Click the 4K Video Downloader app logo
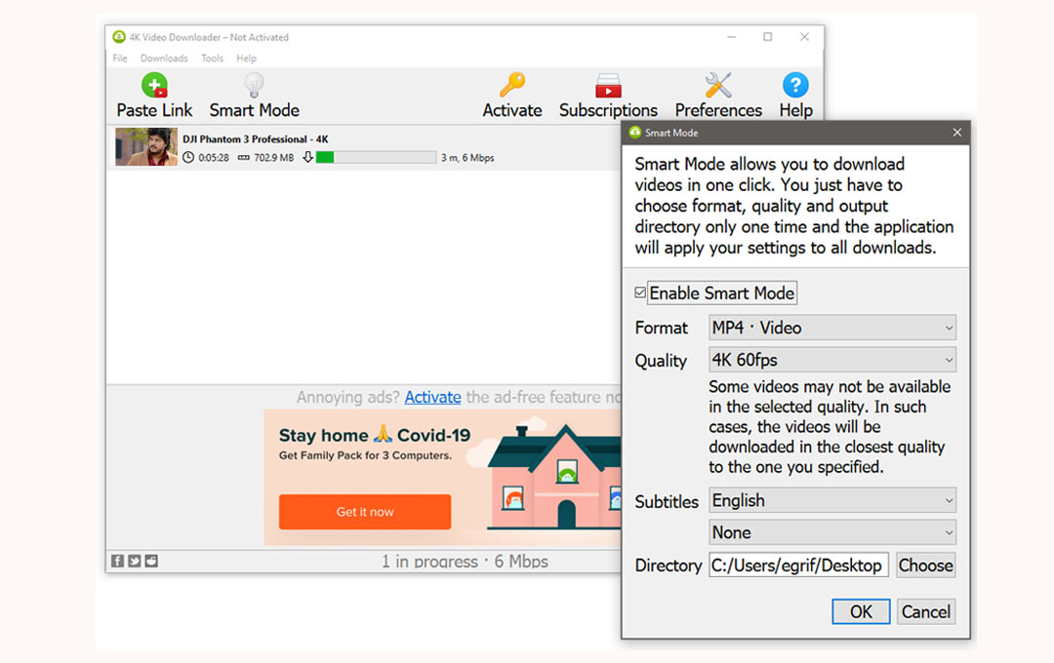 point(119,37)
